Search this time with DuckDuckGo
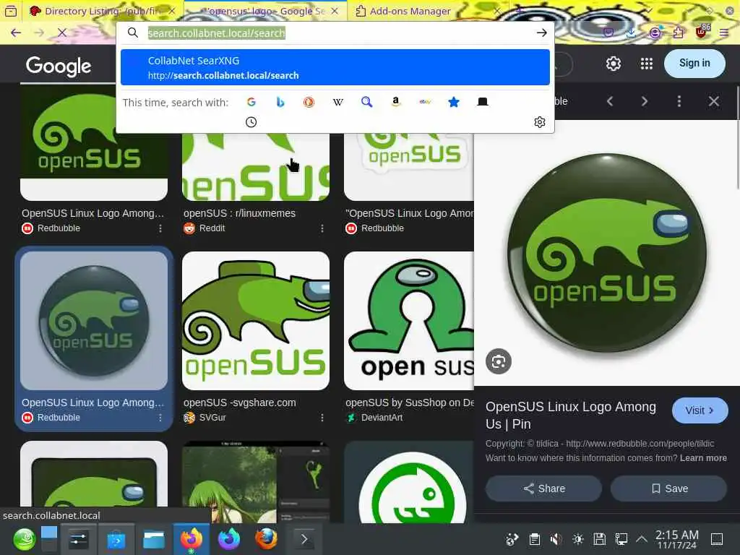 coord(309,102)
